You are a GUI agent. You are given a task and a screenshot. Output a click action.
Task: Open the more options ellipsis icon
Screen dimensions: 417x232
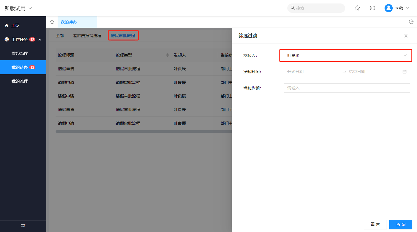[x=411, y=22]
